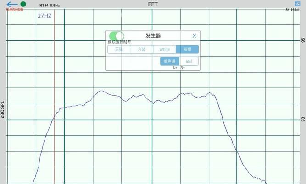Image resolution: width=306 pixels, height=184 pixels.
Task: Select the White noise option
Action: tap(165, 49)
